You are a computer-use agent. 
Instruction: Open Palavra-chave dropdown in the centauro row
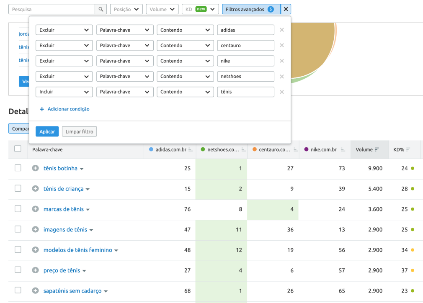pos(125,45)
